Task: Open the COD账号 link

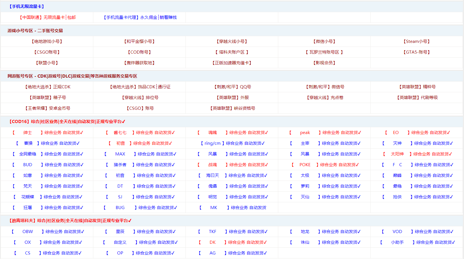Action: [x=140, y=52]
